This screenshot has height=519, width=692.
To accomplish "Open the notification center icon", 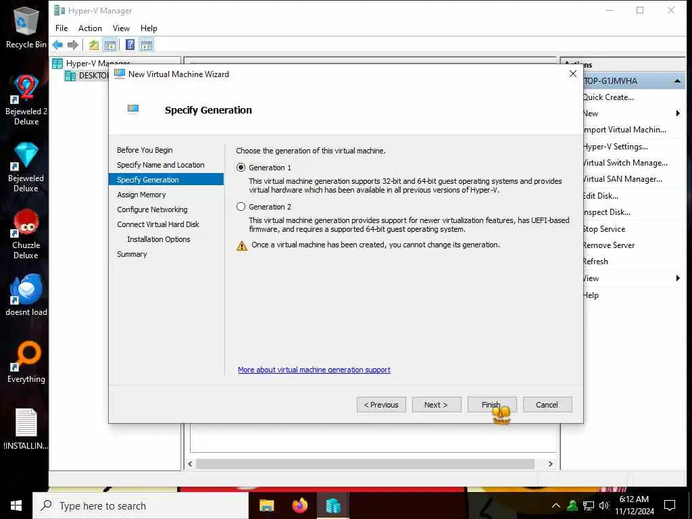I will coord(670,505).
